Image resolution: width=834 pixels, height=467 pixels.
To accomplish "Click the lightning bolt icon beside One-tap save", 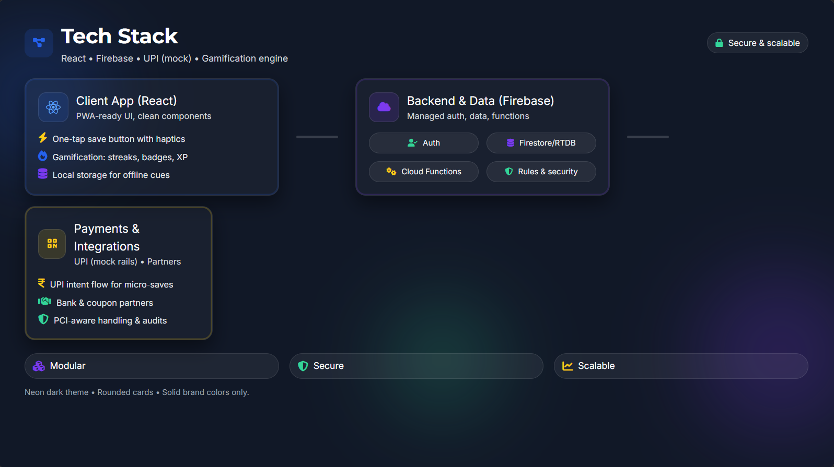I will pos(43,138).
